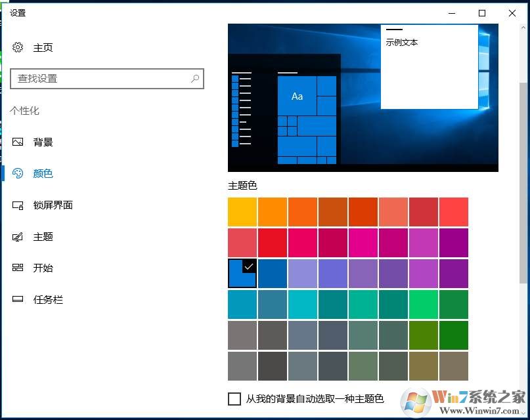Select the yellow accent color swatch

click(242, 212)
